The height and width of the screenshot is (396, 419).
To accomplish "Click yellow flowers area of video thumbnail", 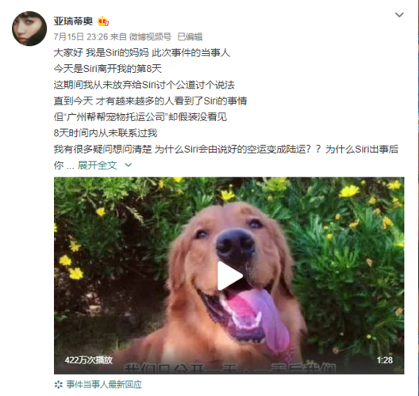I will [x=348, y=191].
